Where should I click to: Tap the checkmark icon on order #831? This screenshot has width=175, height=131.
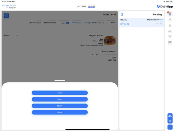[x=161, y=24]
